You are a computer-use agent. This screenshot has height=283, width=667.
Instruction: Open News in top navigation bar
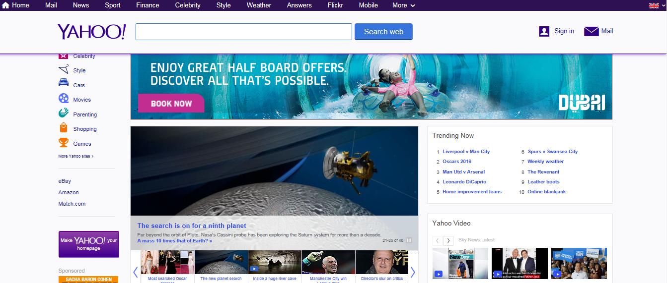pyautogui.click(x=81, y=5)
